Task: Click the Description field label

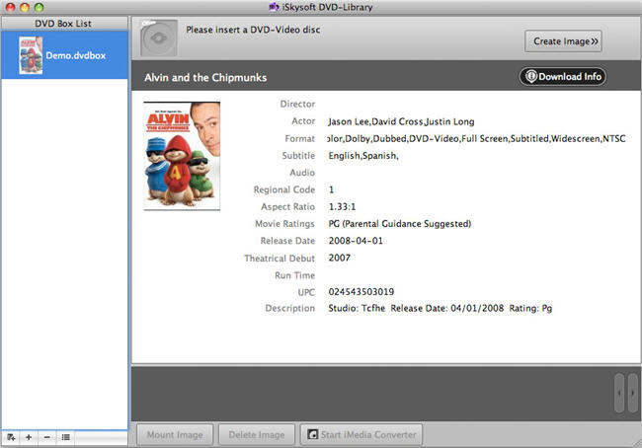Action: pyautogui.click(x=289, y=308)
